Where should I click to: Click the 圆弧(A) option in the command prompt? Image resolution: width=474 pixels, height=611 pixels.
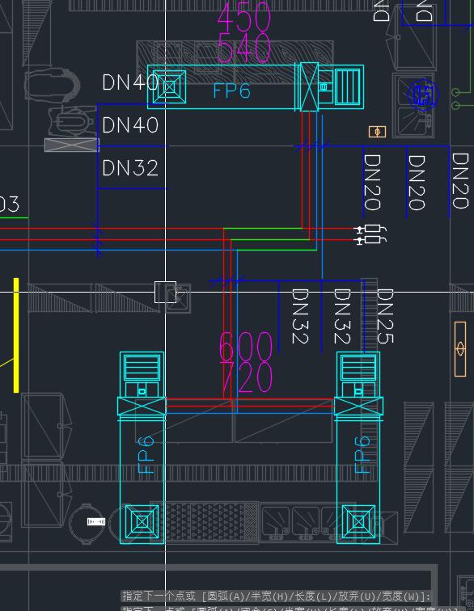(x=226, y=596)
